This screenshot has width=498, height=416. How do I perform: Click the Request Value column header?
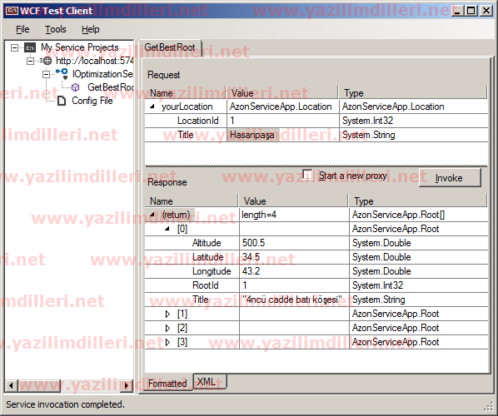(282, 93)
